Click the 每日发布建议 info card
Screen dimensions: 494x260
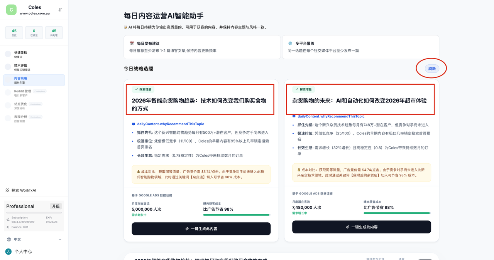[x=202, y=47]
